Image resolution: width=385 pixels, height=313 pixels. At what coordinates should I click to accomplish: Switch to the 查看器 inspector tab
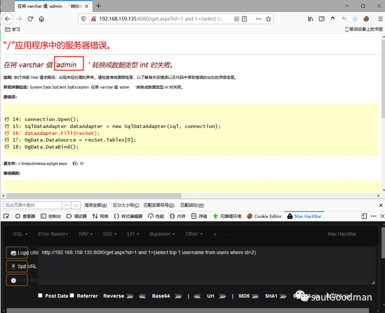point(25,216)
